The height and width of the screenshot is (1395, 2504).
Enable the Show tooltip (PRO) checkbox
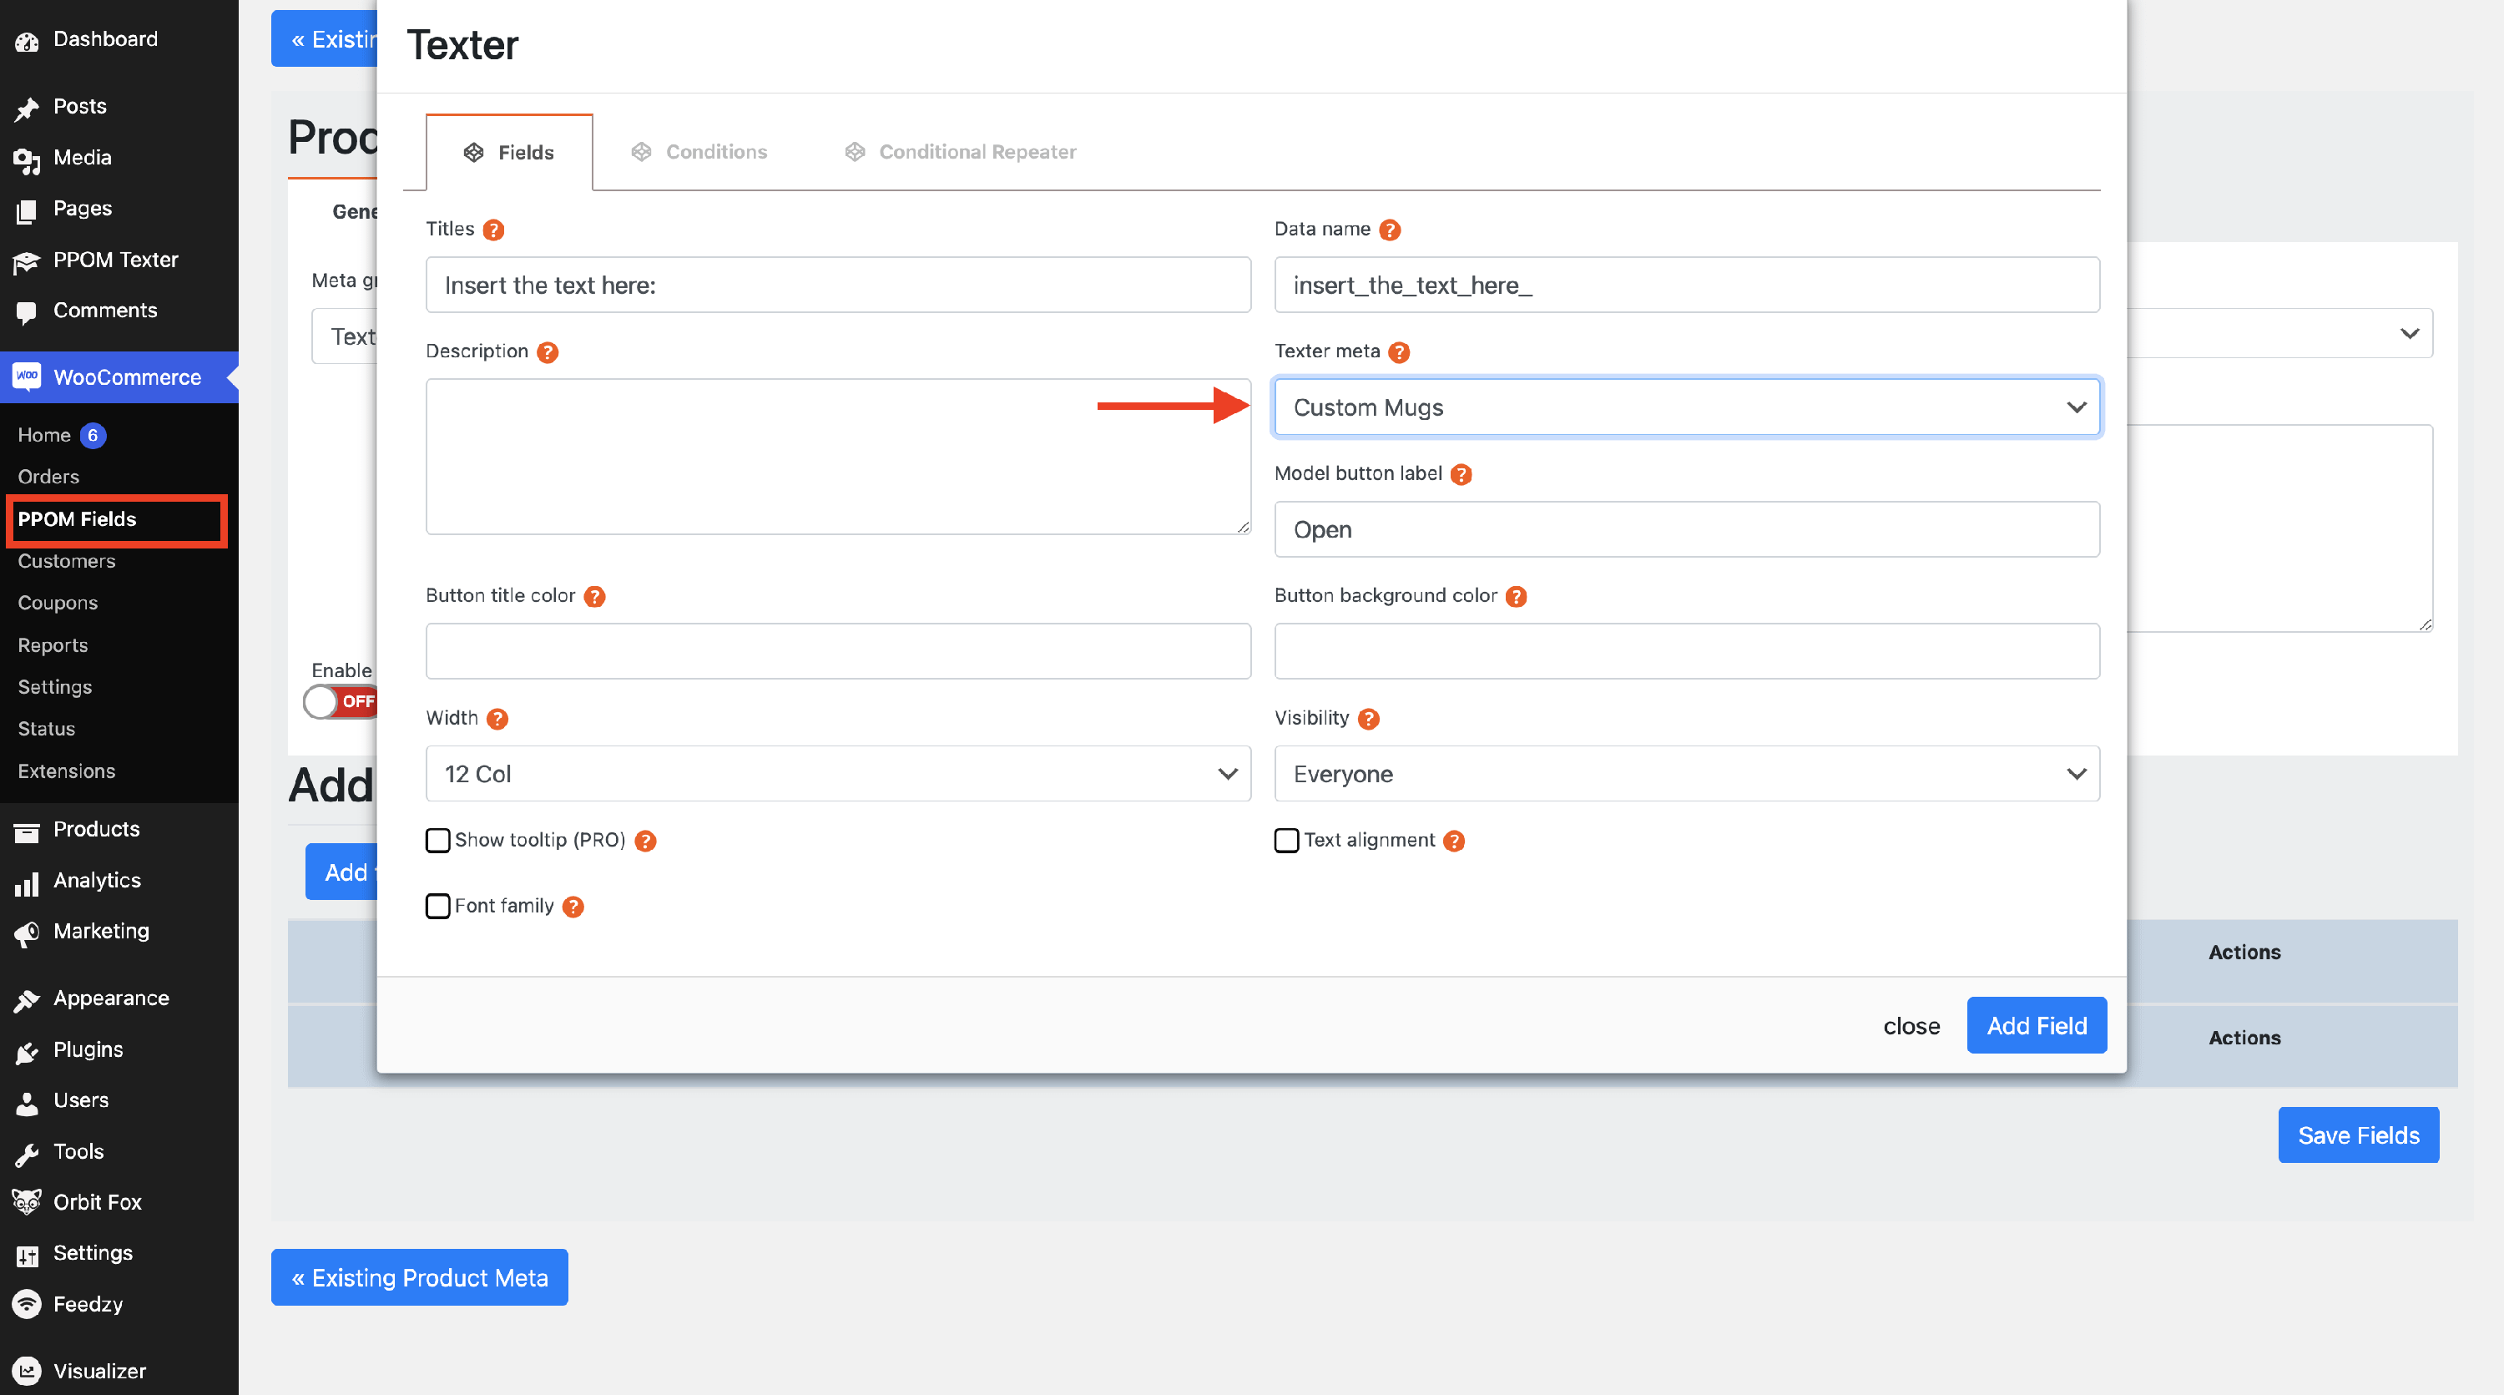click(438, 840)
